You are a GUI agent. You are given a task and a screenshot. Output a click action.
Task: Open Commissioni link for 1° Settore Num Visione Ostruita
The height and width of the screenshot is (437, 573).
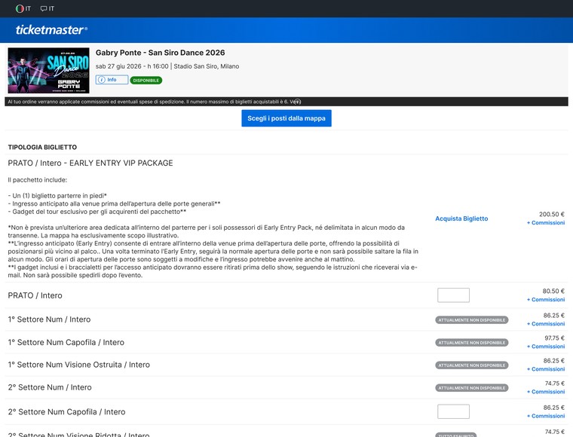546,369
